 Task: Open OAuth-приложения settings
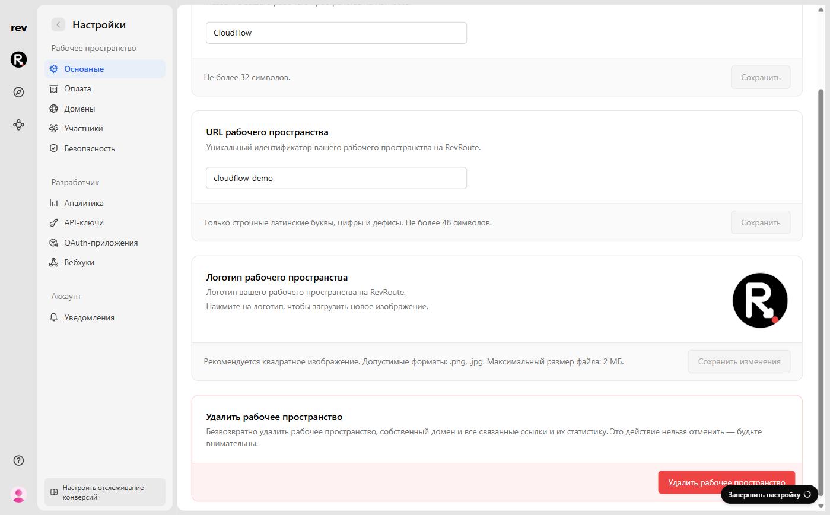[105, 243]
